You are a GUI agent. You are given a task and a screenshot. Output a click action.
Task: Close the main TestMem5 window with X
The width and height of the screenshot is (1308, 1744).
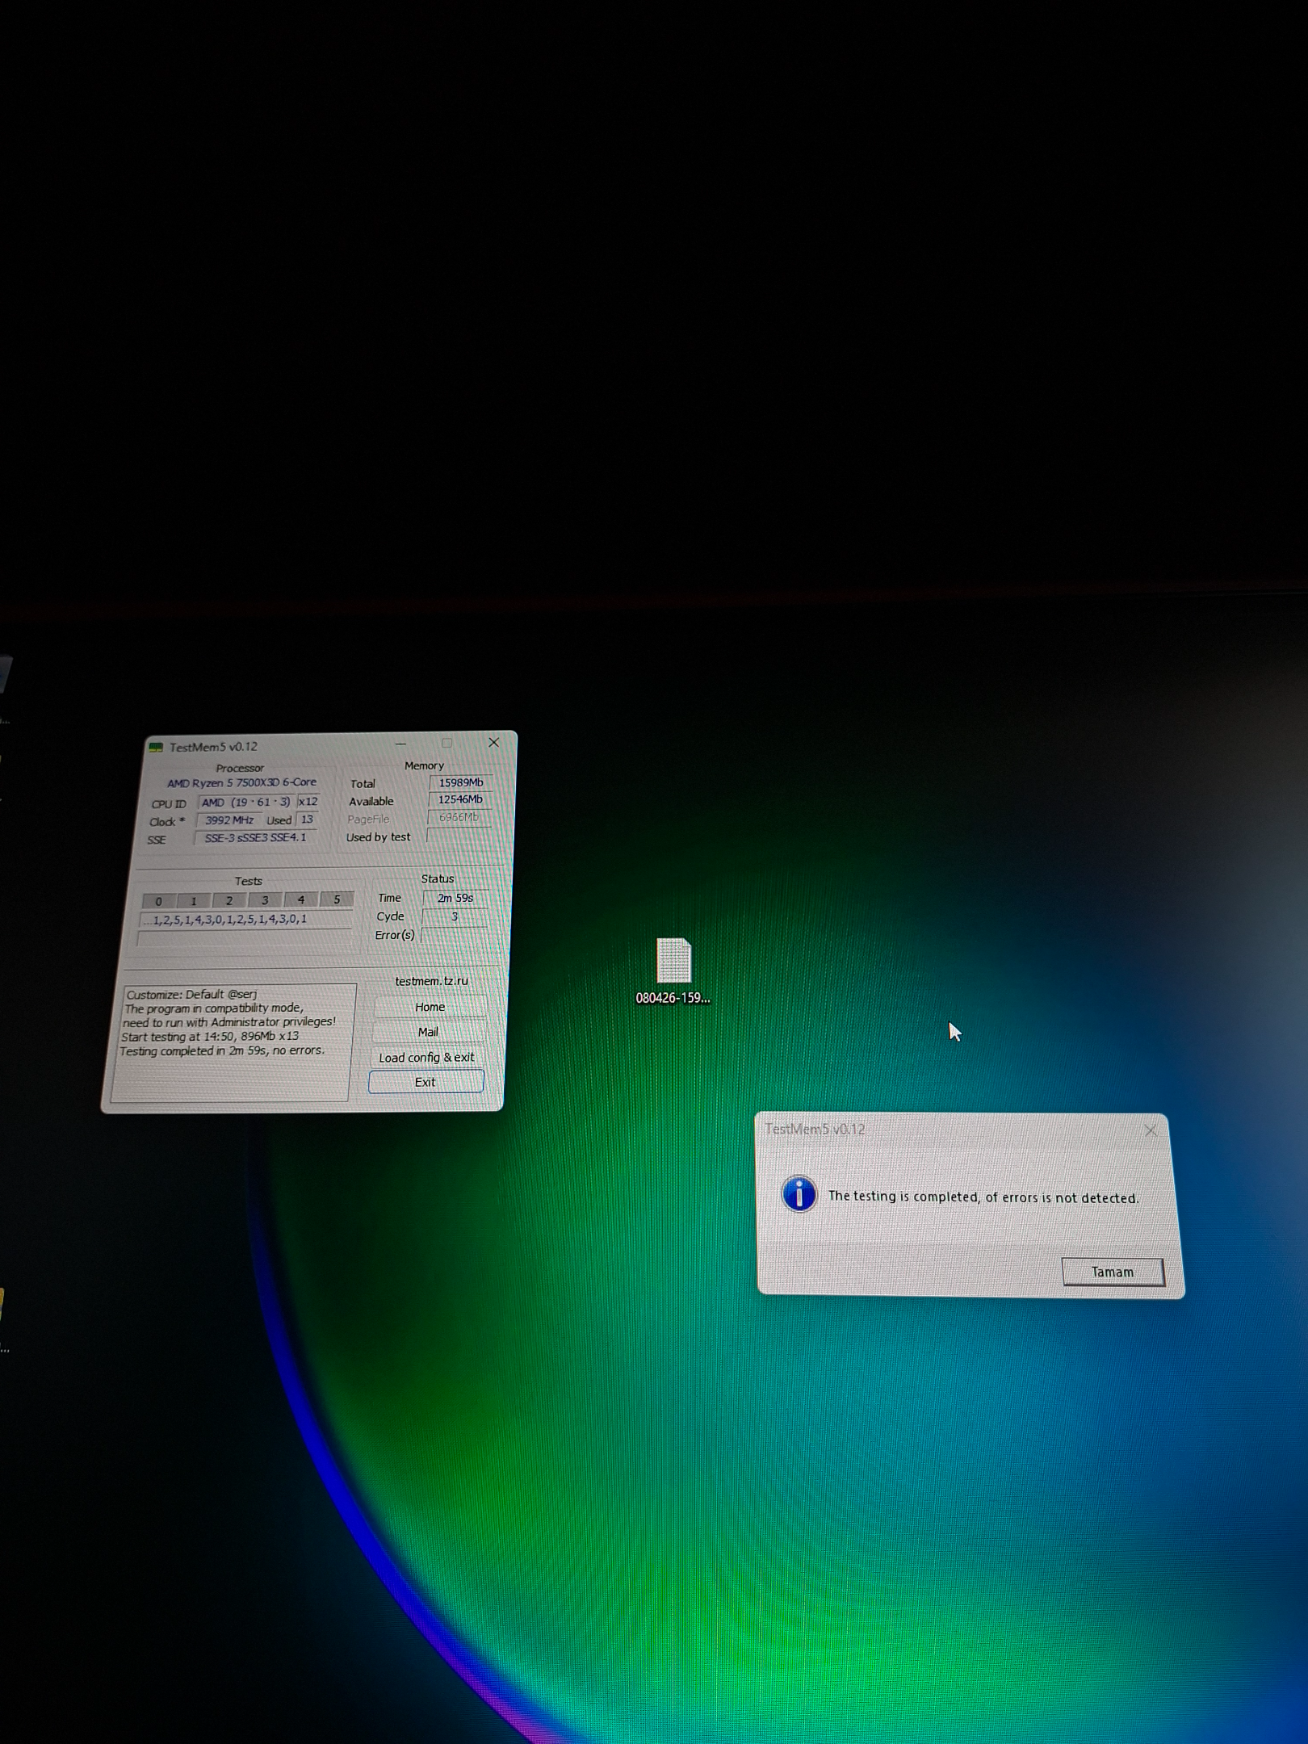(x=494, y=743)
